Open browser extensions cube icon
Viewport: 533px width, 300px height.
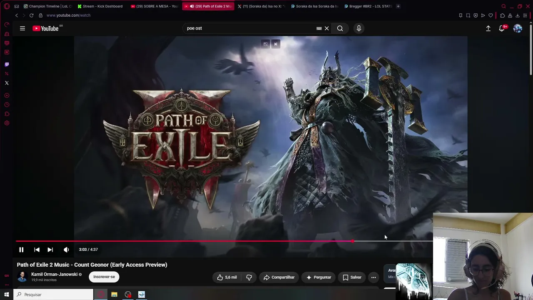[x=502, y=15]
